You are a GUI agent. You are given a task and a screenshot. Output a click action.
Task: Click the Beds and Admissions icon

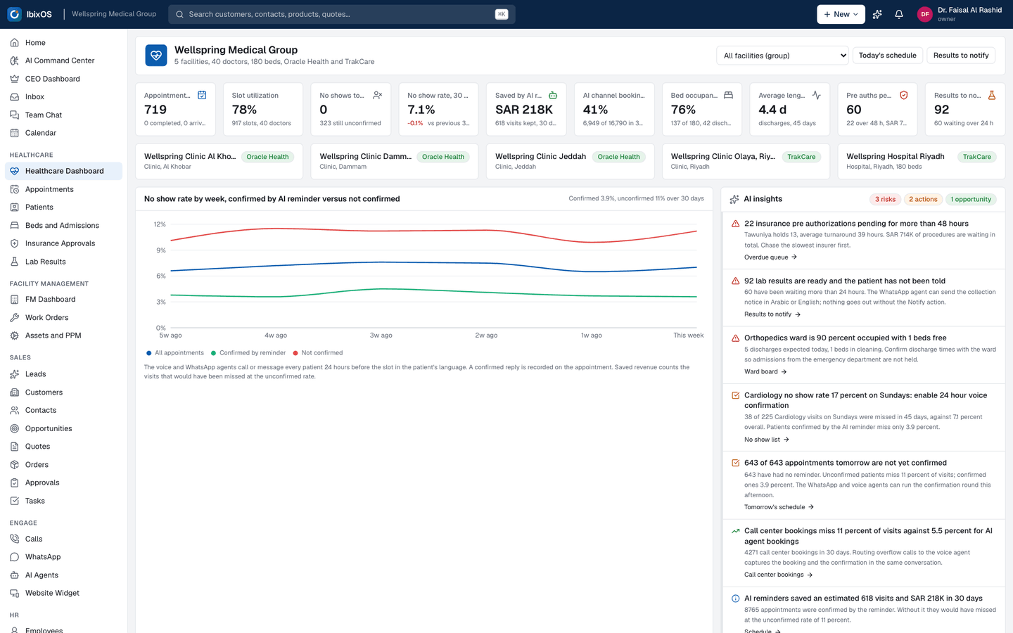pyautogui.click(x=14, y=226)
